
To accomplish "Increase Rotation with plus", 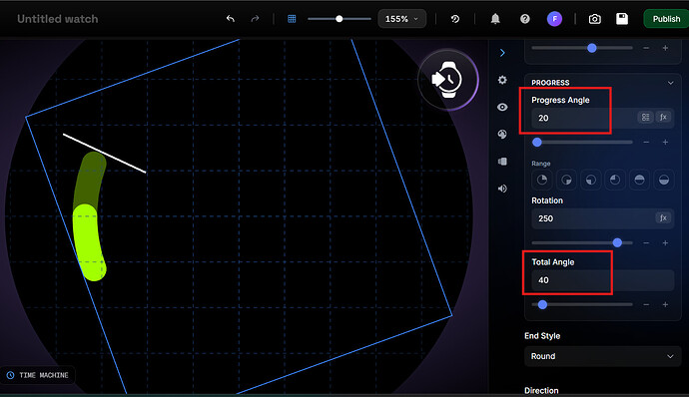I will click(665, 242).
